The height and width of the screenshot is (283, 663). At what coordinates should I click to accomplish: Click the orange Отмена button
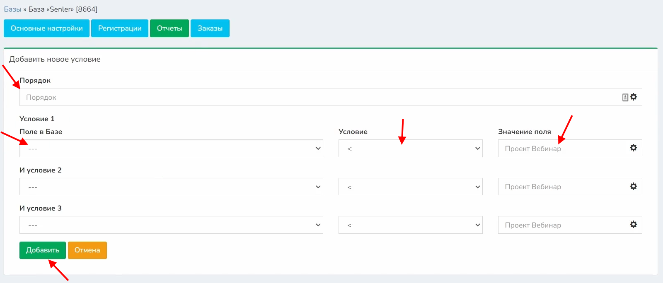point(87,250)
